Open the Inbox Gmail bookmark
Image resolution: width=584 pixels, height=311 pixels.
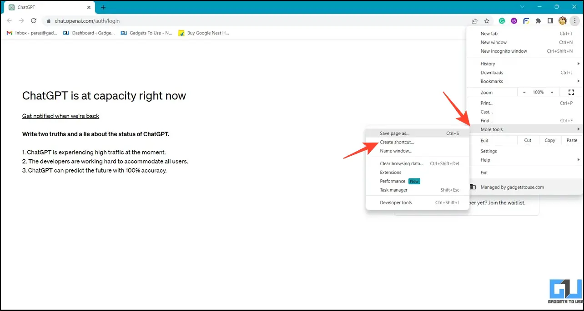(x=32, y=33)
